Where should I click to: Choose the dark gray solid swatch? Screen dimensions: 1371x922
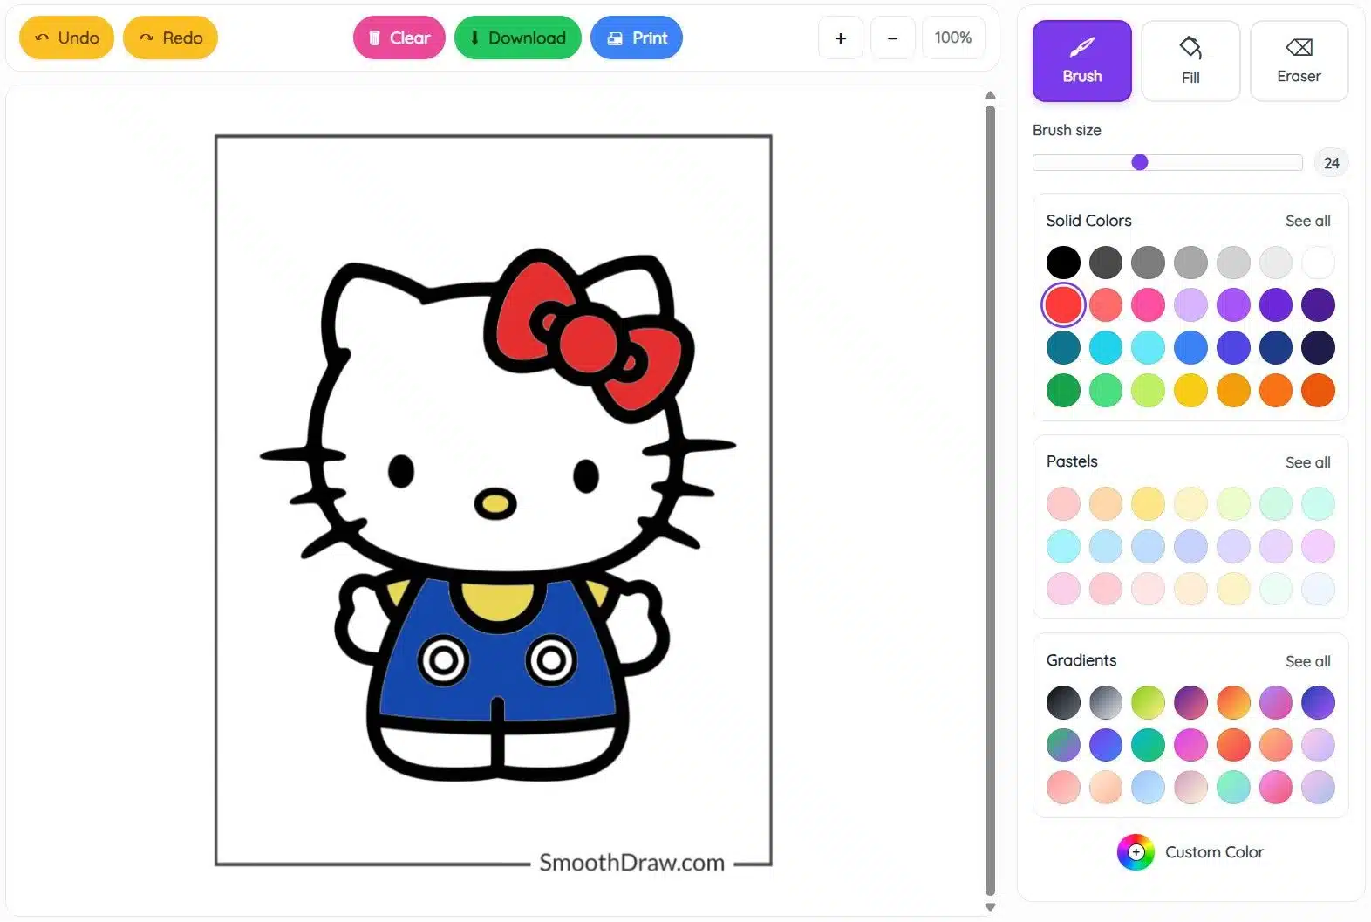coord(1106,263)
